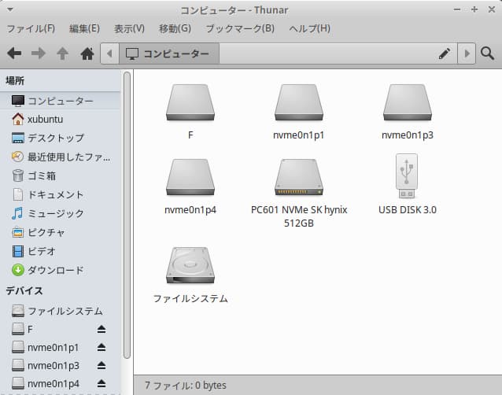Viewport: 502px width, 395px height.
Task: Open ミュージック in sidebar
Action: [x=60, y=213]
